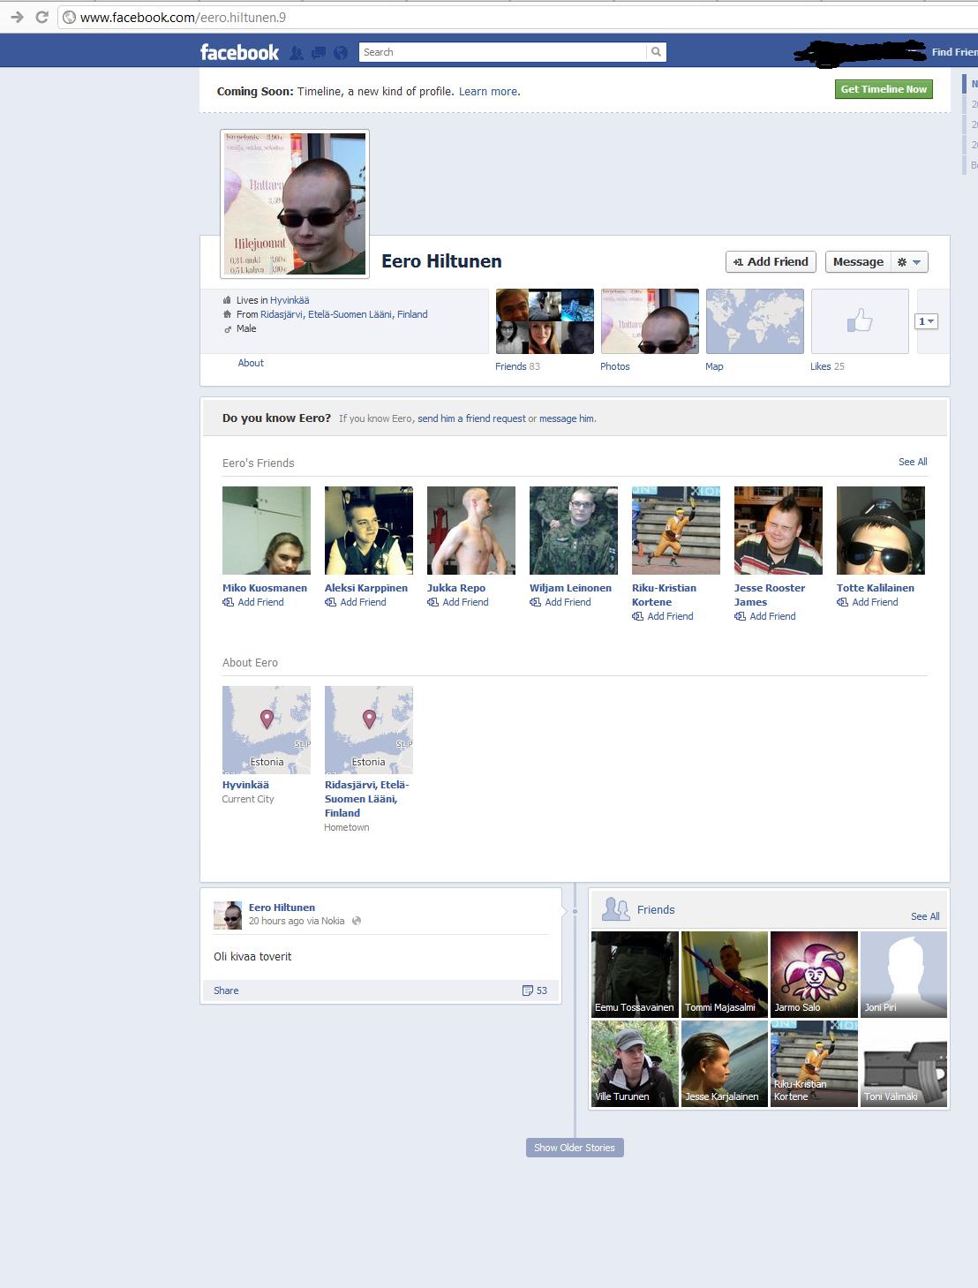Viewport: 978px width, 1288px height.
Task: Open Totte Kalilainen's profile photo
Action: (881, 531)
